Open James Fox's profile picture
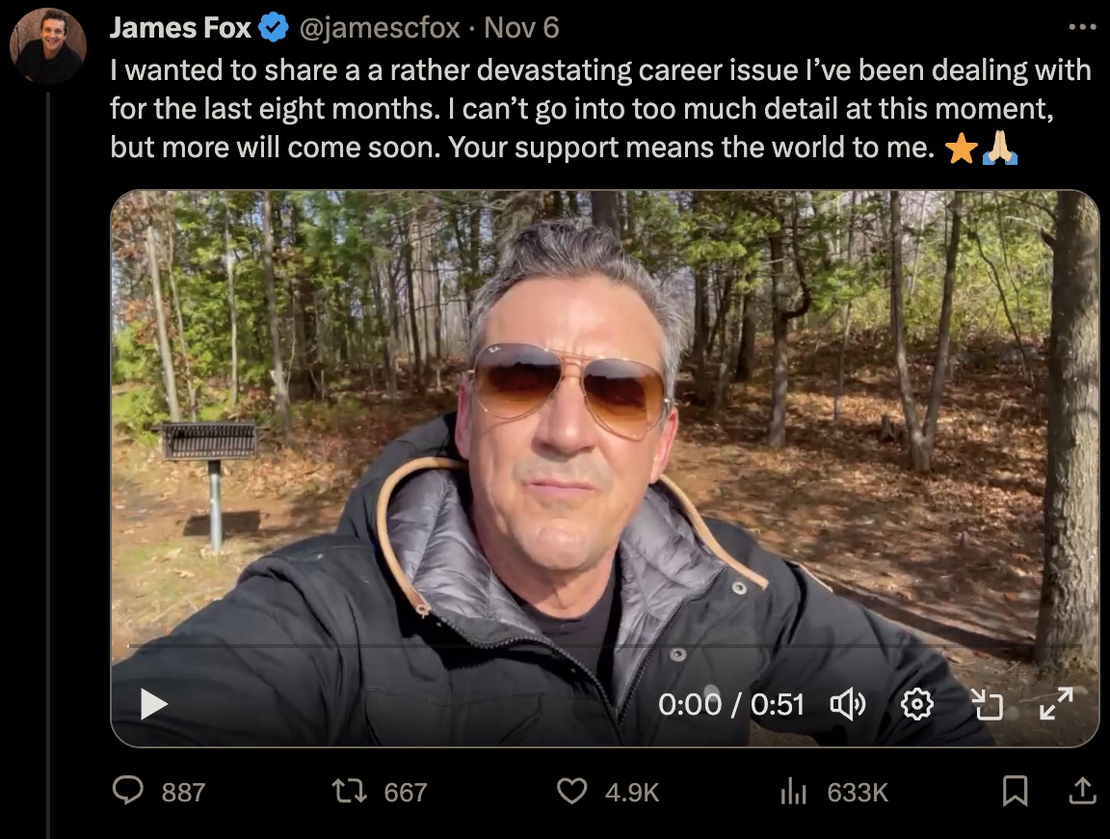This screenshot has width=1110, height=839. (x=48, y=47)
